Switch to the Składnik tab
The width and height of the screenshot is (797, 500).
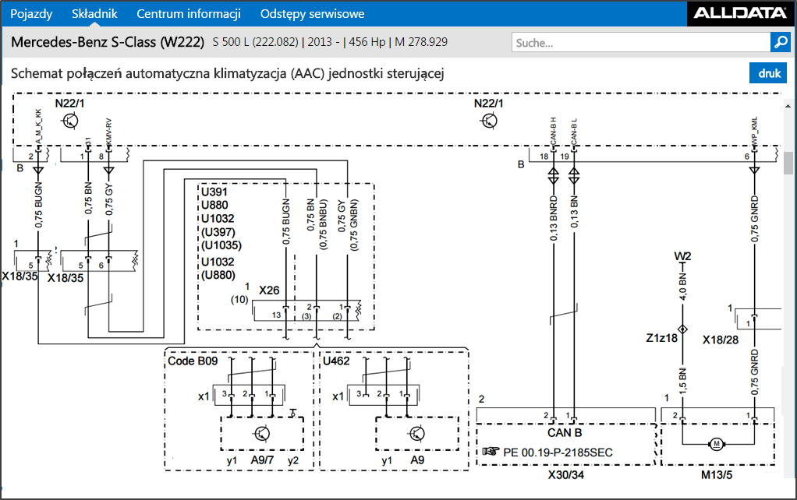[94, 14]
